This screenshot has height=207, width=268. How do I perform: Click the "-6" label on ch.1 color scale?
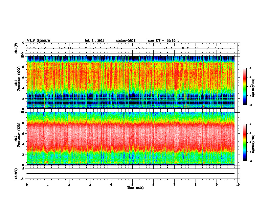coord(250,68)
